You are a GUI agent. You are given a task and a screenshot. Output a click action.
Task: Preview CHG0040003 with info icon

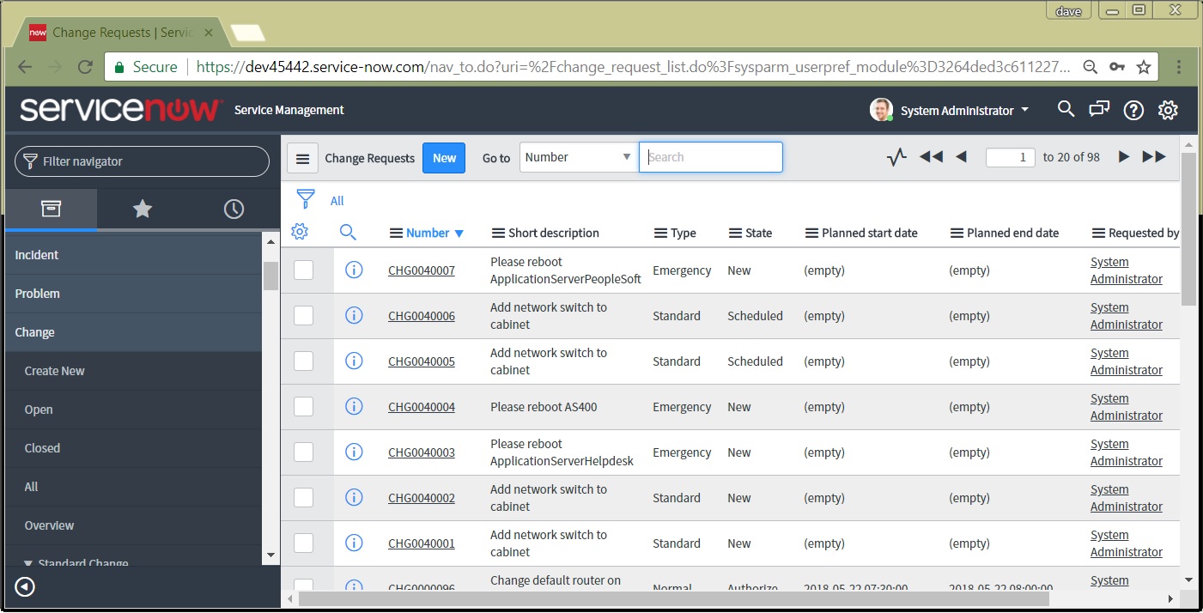(353, 452)
